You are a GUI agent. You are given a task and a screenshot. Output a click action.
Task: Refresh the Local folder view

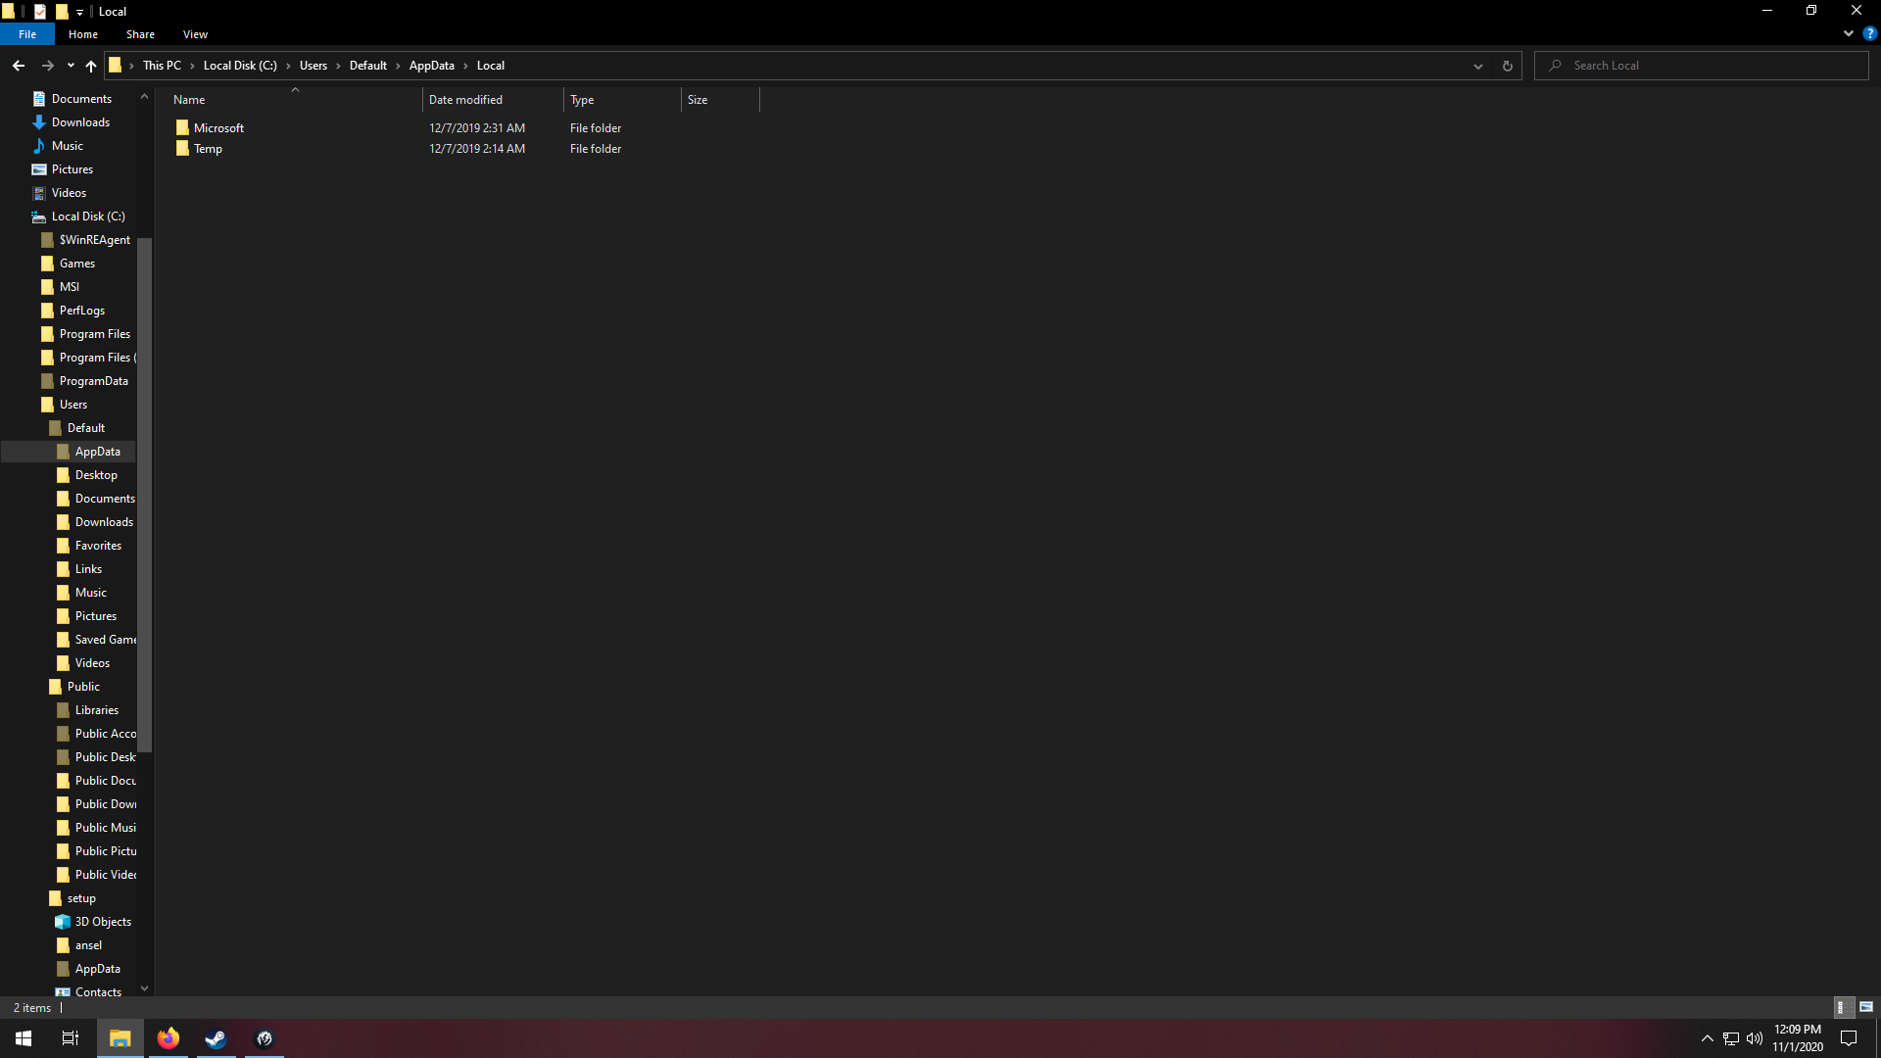pos(1507,66)
